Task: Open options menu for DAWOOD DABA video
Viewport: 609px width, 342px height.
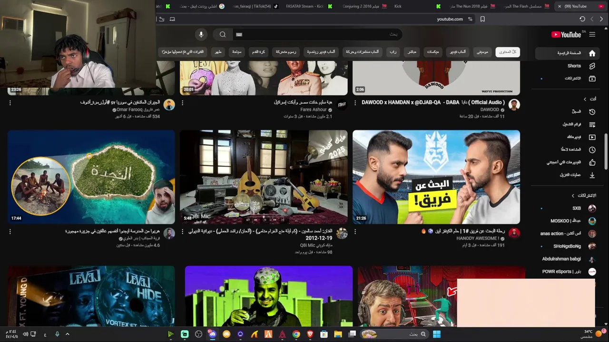Action: (355, 103)
